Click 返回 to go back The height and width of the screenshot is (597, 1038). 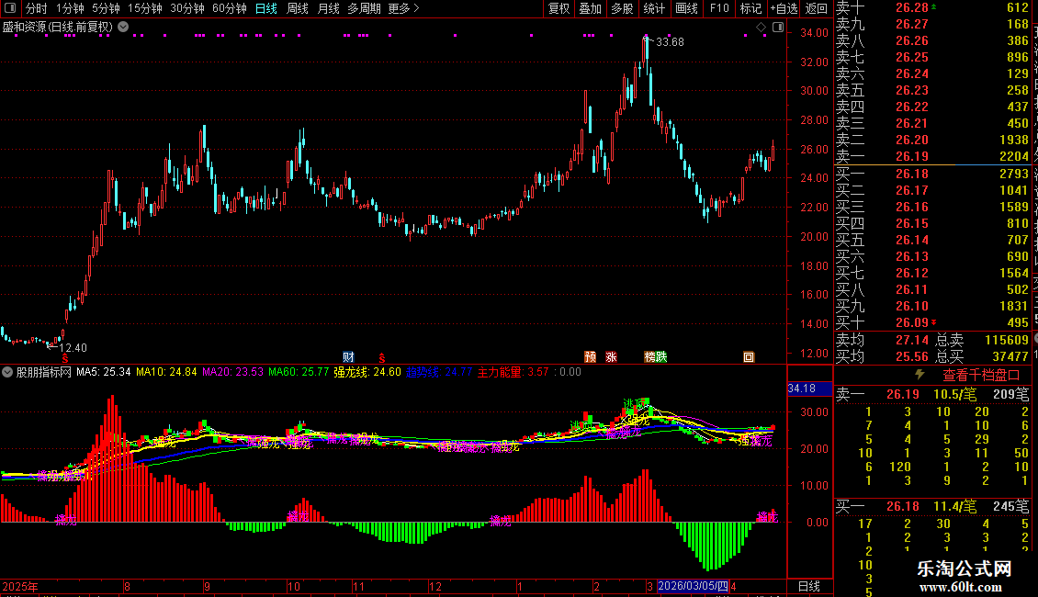tap(817, 8)
